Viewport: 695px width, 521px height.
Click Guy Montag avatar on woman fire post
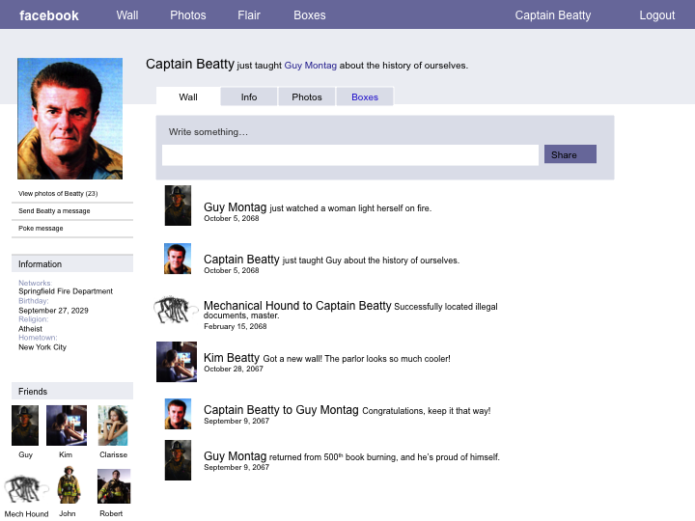point(178,206)
